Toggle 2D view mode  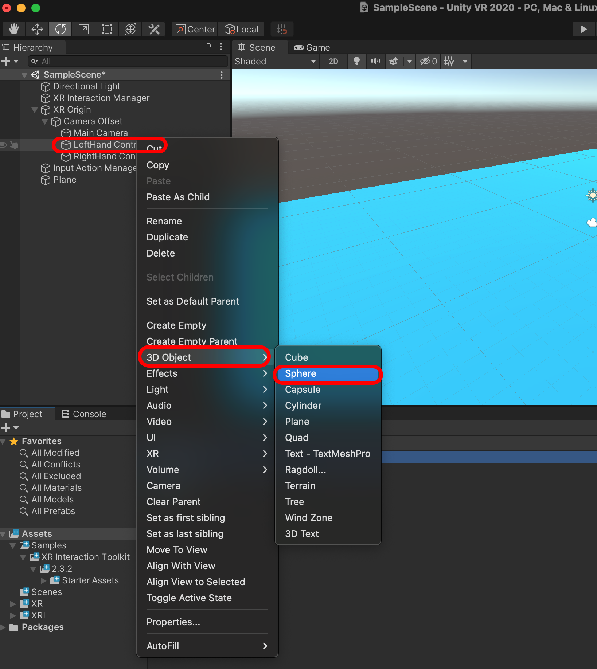click(333, 61)
